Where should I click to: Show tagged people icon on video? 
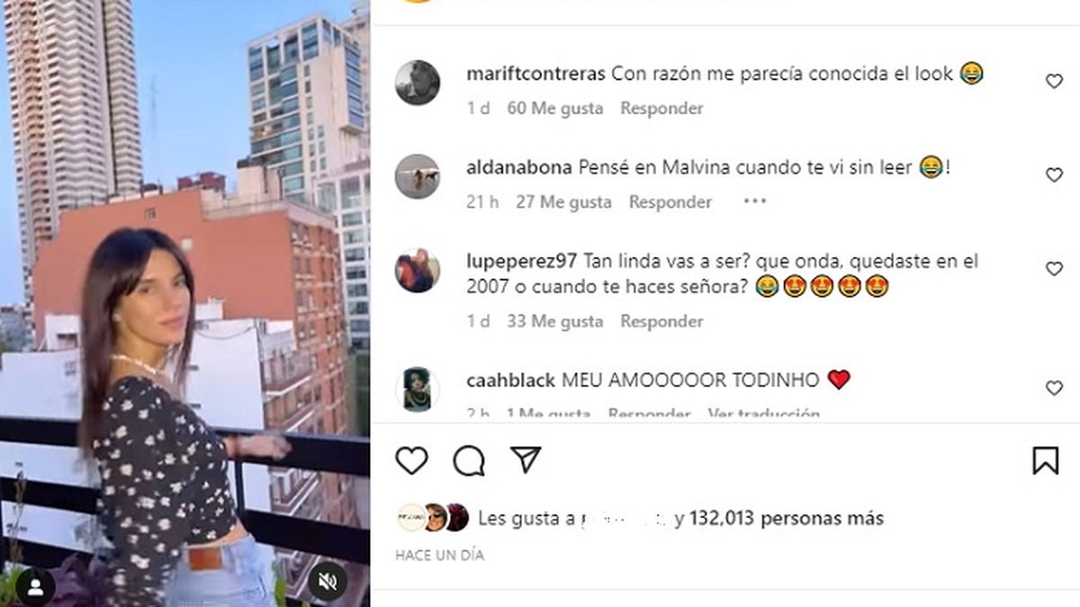35,587
